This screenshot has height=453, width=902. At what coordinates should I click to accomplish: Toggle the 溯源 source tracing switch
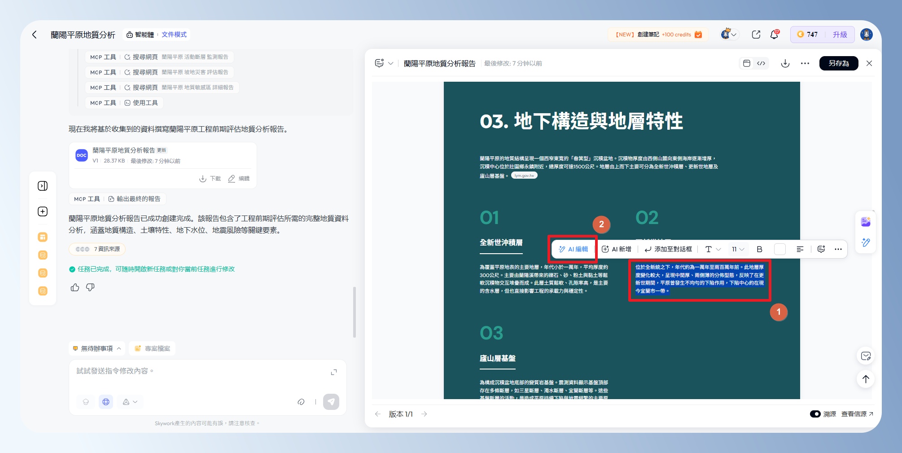(815, 414)
